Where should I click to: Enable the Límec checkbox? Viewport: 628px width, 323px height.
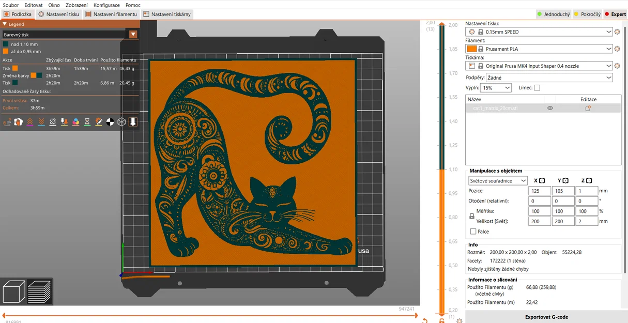537,88
